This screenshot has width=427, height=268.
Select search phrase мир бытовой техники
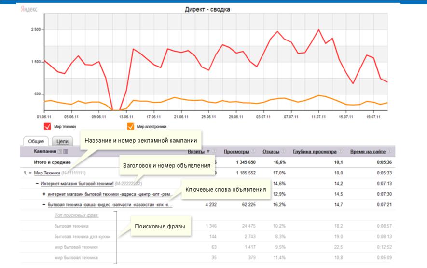(x=76, y=247)
